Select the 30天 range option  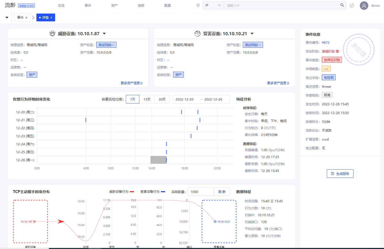162,99
